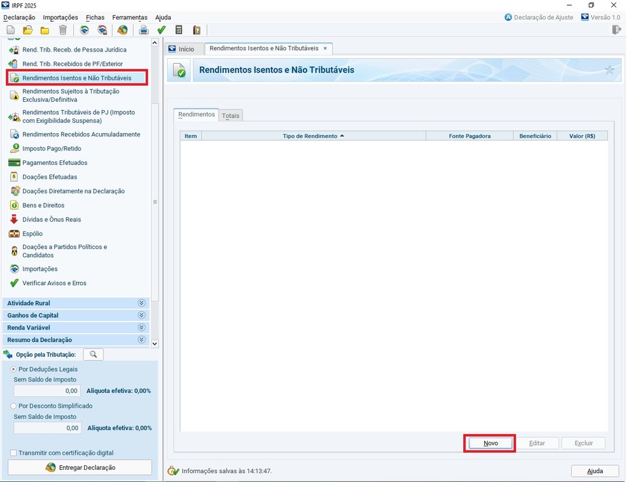626x482 pixels.
Task: Open the calculator from the toolbar
Action: (x=179, y=30)
